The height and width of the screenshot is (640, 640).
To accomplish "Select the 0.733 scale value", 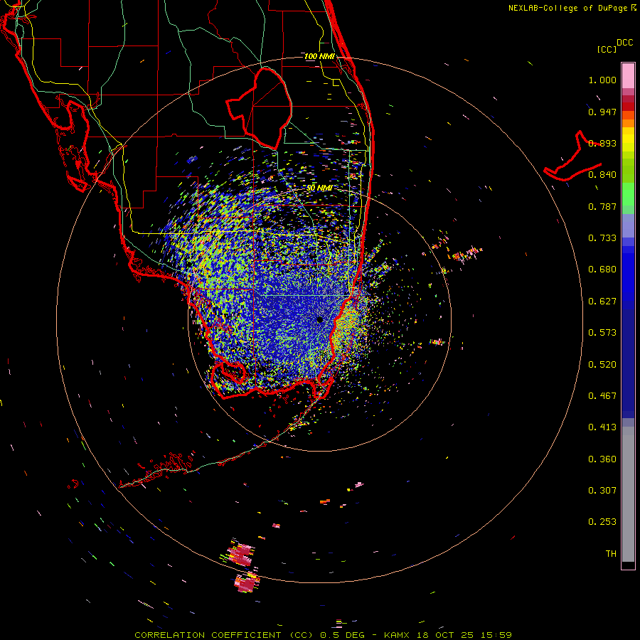I will pos(602,238).
